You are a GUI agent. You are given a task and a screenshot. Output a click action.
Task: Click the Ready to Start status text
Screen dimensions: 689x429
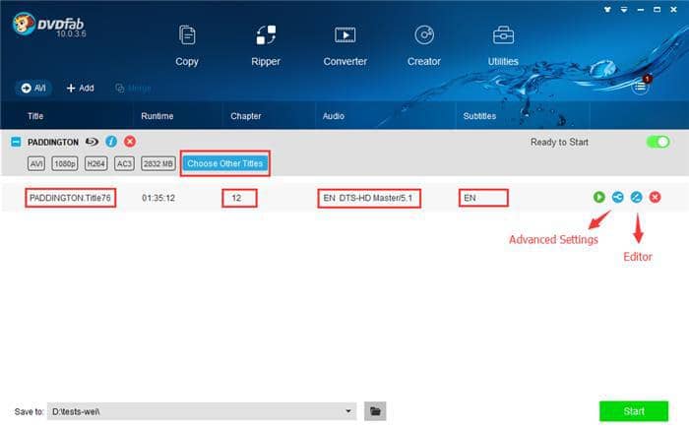point(559,142)
